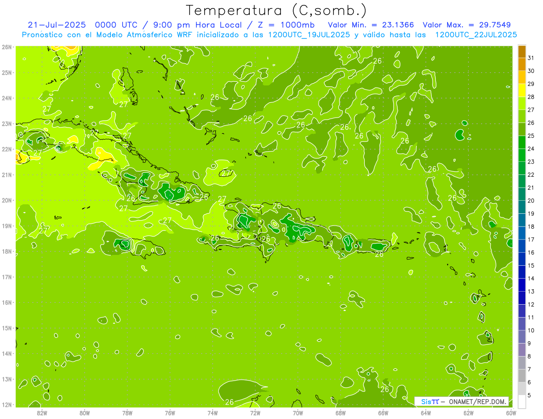
Task: Click the '82W' longitude label
Action: click(x=42, y=413)
